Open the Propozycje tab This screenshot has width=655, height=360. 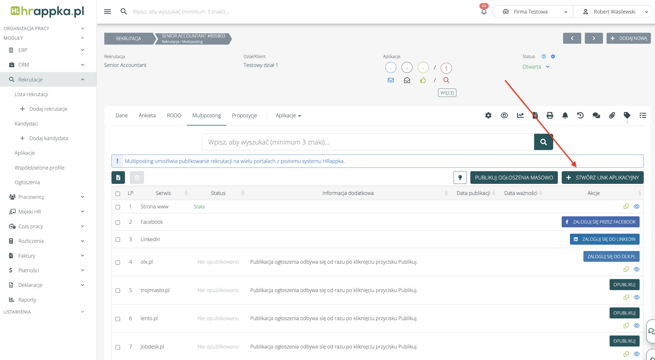(244, 116)
